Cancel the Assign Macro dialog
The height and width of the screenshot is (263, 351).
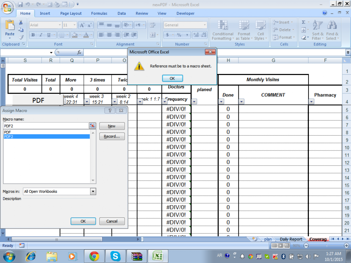click(x=112, y=221)
